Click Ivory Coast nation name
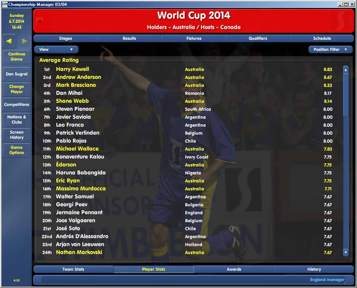 pyautogui.click(x=196, y=157)
